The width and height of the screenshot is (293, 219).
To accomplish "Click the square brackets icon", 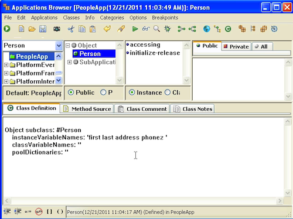I will pyautogui.click(x=49, y=211).
